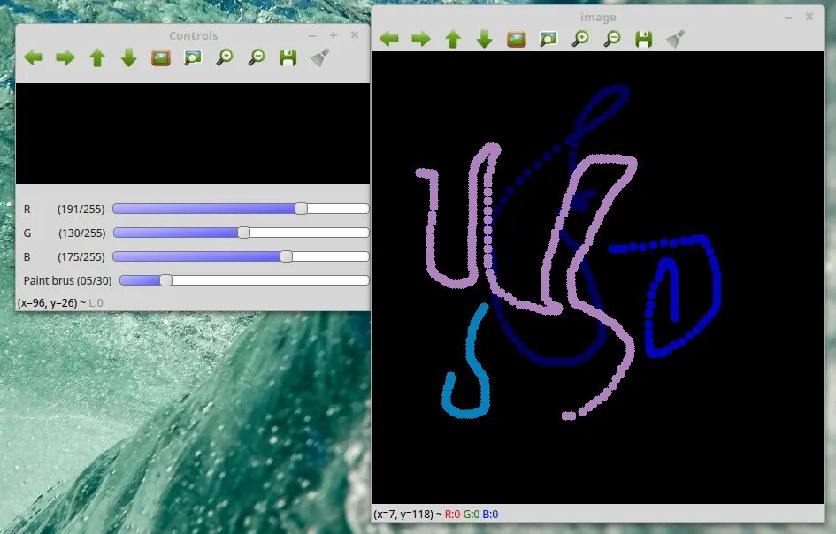Click the R value label (191/255)

click(81, 209)
